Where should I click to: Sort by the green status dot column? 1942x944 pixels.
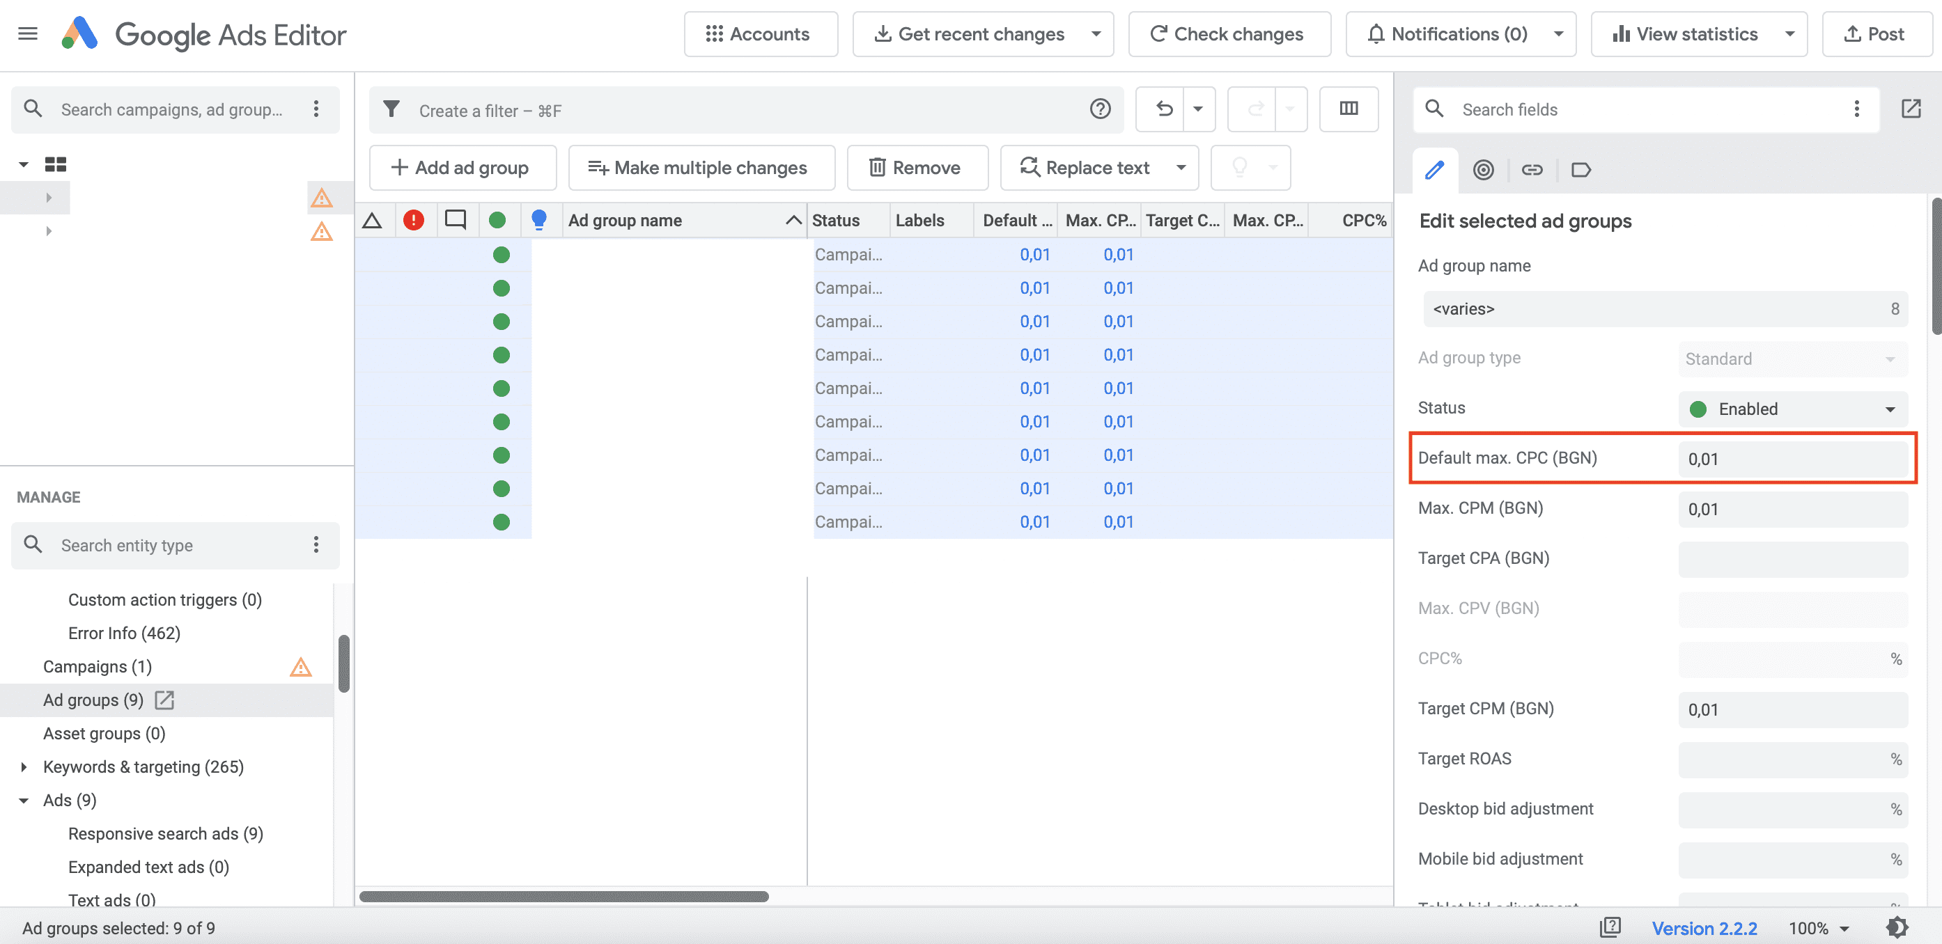[x=497, y=220]
